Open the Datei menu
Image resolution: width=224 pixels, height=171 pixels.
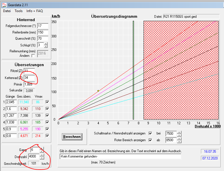pyautogui.click(x=7, y=11)
